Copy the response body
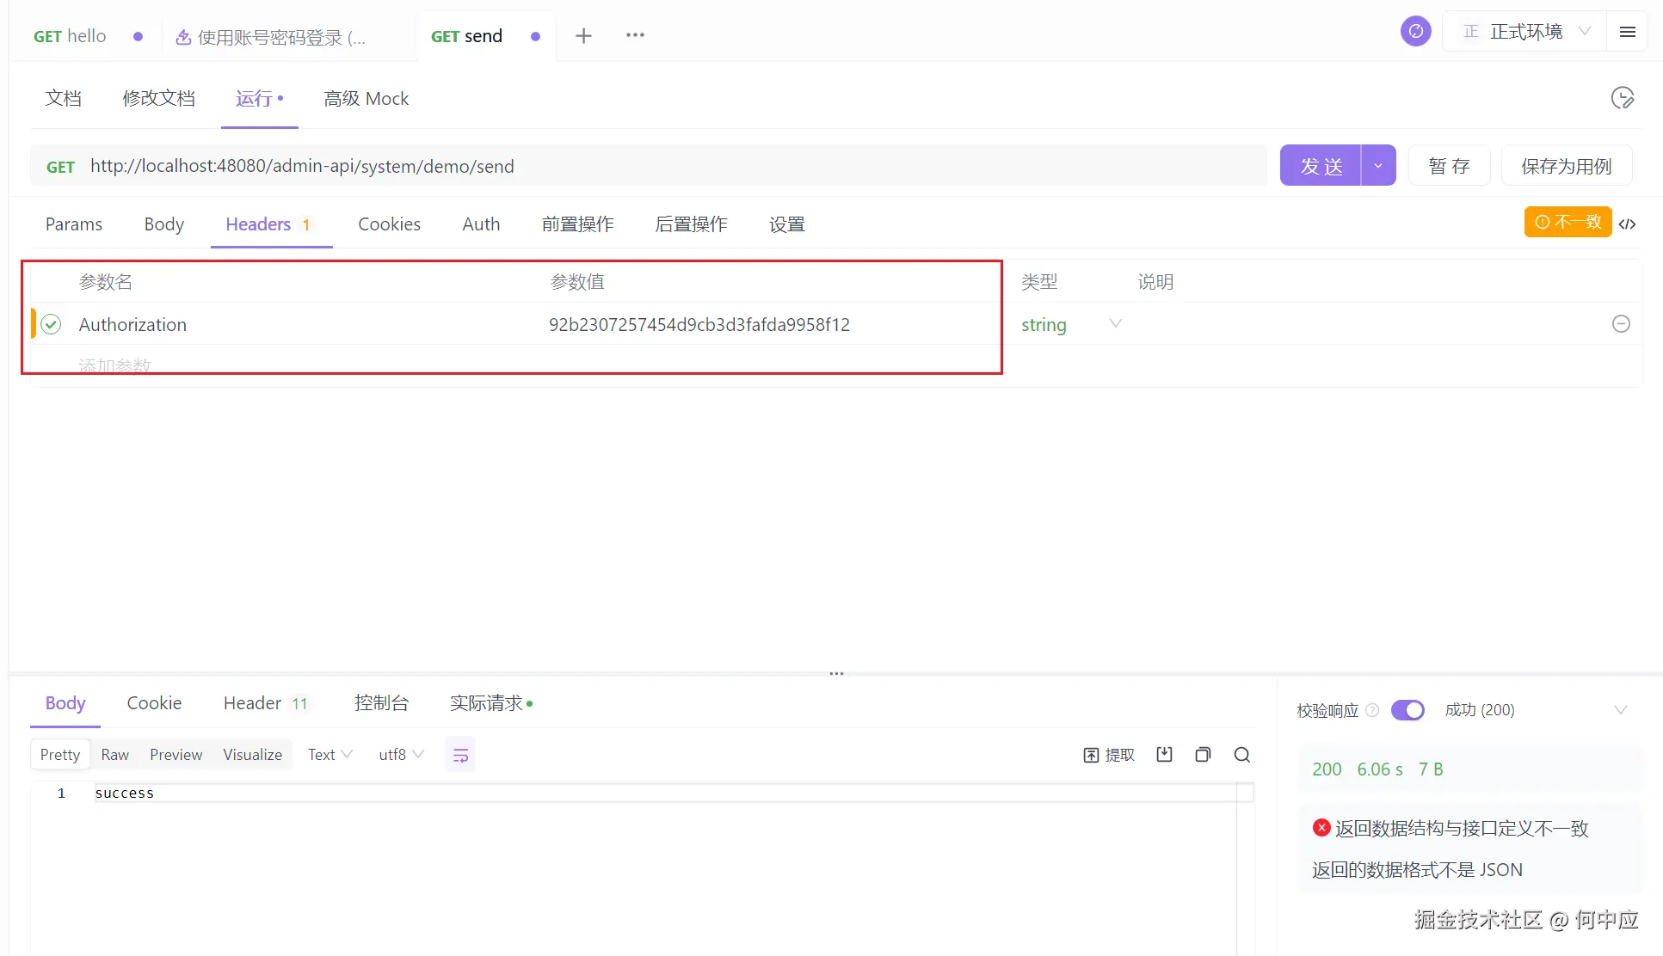Screen dimensions: 1663x956 coord(1203,754)
